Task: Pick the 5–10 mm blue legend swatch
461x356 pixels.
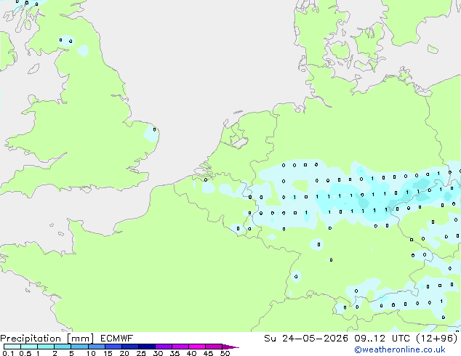Action: click(x=79, y=347)
